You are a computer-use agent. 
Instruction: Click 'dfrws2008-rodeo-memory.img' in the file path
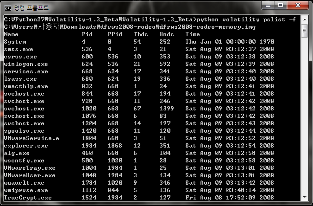[208, 27]
